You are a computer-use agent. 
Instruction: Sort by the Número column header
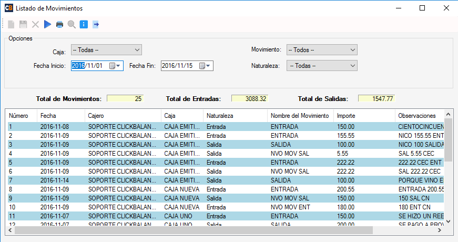tap(21, 116)
